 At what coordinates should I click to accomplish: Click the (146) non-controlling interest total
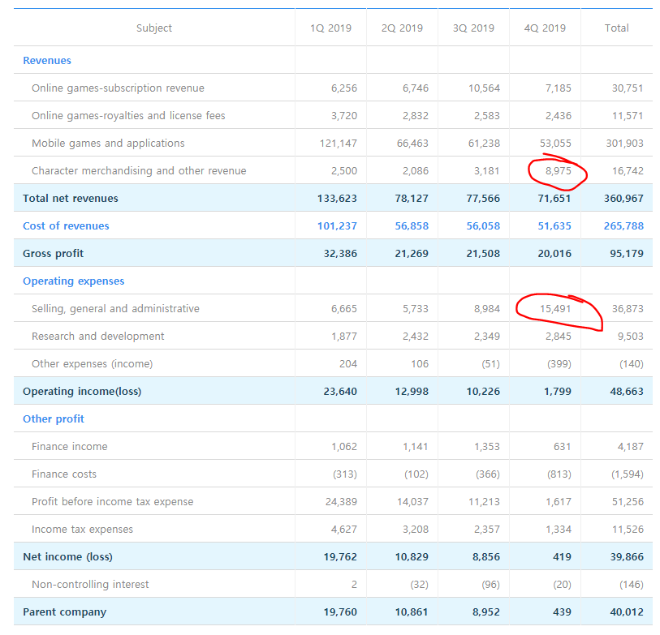pos(632,585)
